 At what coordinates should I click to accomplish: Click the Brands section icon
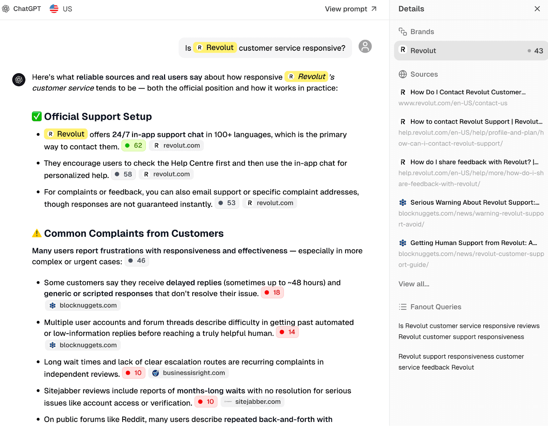tap(402, 31)
